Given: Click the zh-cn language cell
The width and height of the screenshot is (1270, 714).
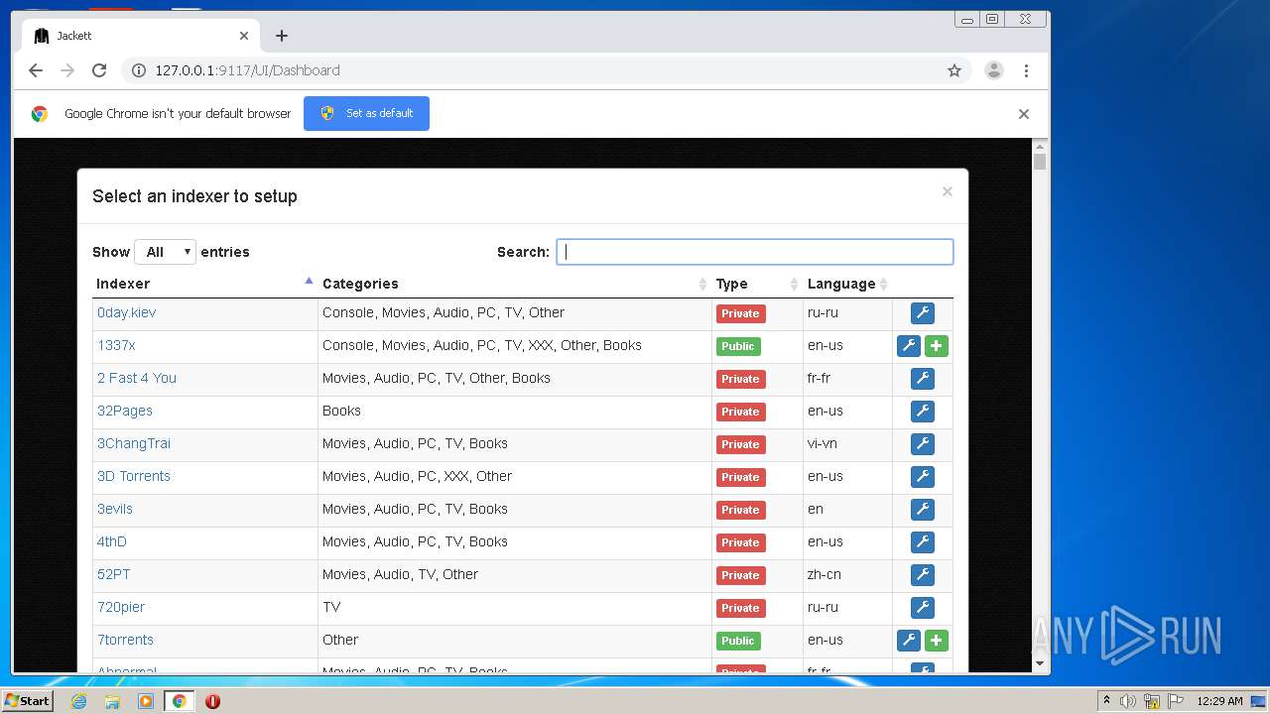Looking at the screenshot, I should click(x=848, y=574).
